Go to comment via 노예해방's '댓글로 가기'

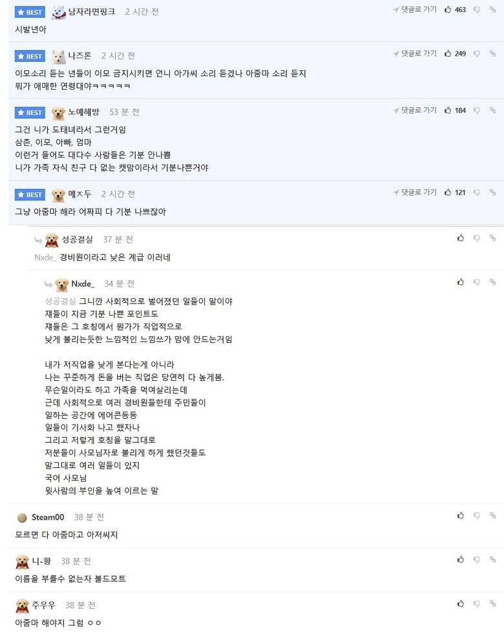pos(415,110)
